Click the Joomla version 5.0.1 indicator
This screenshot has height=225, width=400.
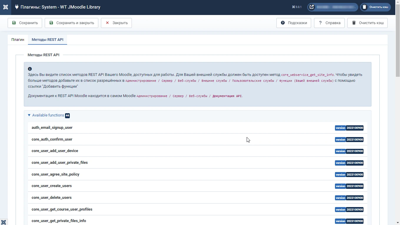[297, 7]
